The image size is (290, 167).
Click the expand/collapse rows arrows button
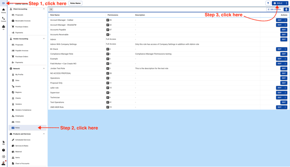tap(286, 9)
